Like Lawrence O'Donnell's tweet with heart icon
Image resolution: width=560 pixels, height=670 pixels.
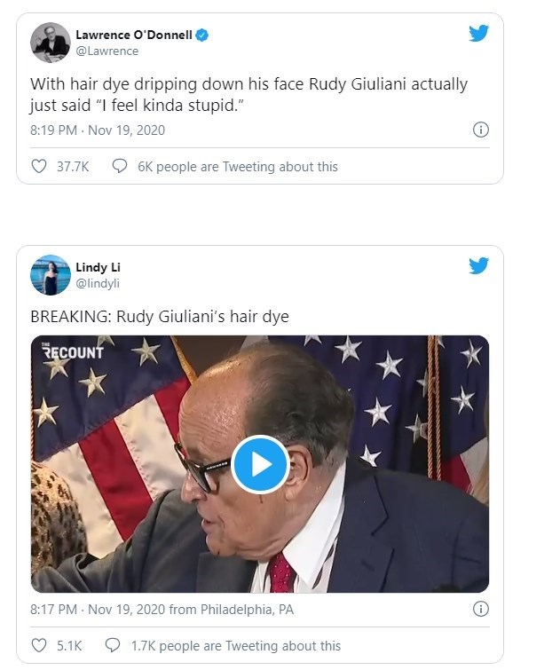click(x=39, y=166)
